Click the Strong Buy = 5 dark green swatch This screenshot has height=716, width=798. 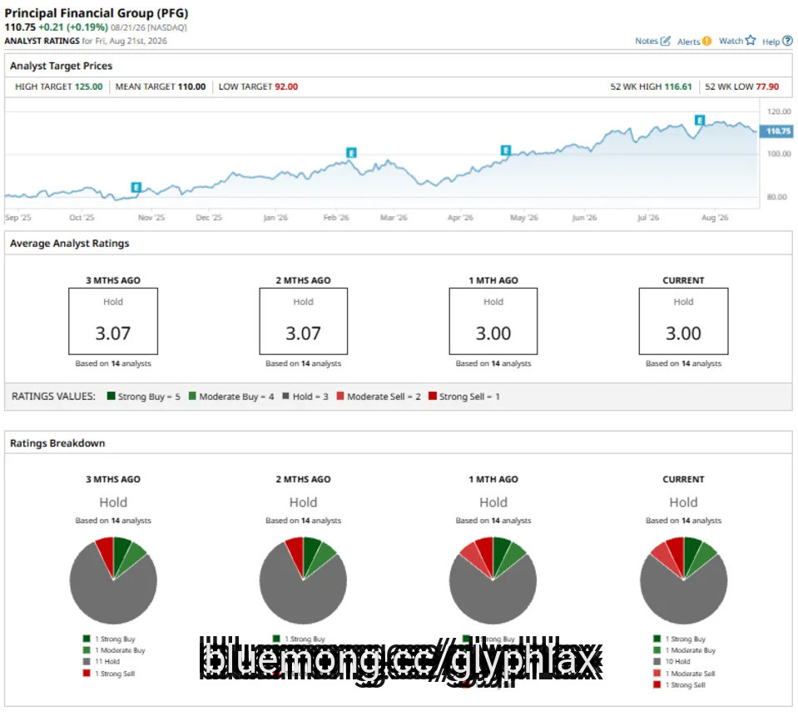[111, 396]
